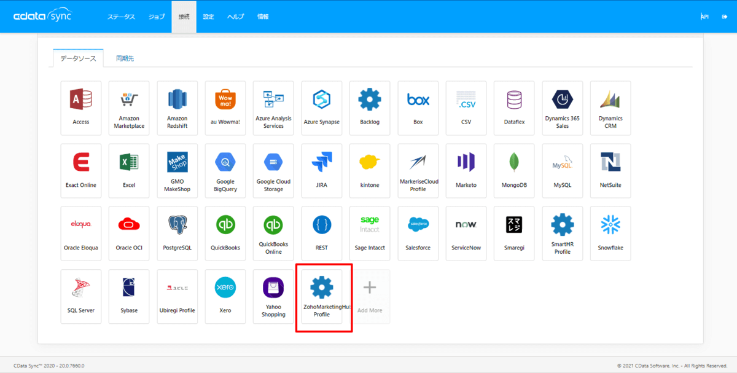Open the Xero connector tile
The image size is (737, 373).
click(x=225, y=296)
